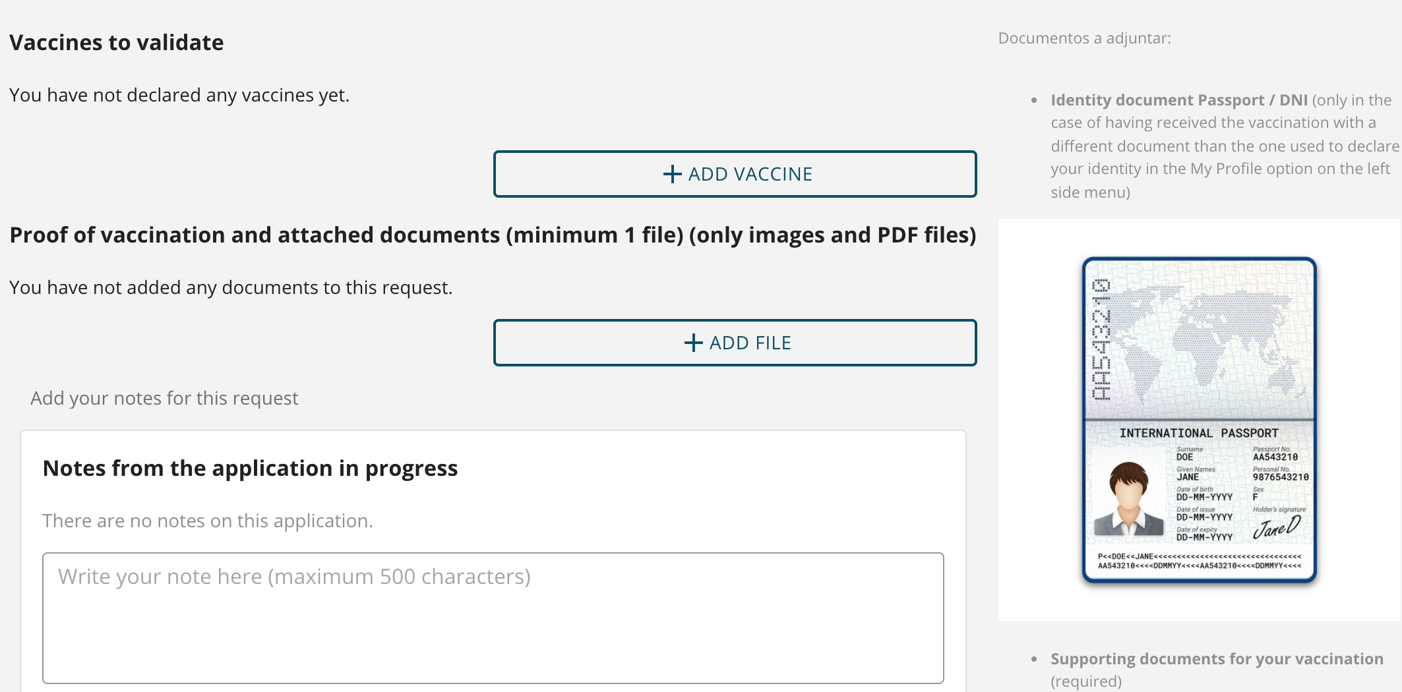Click the 'Supporting documents for your vaccination' item
Screen dimensions: 1402x692
[x=1216, y=659]
